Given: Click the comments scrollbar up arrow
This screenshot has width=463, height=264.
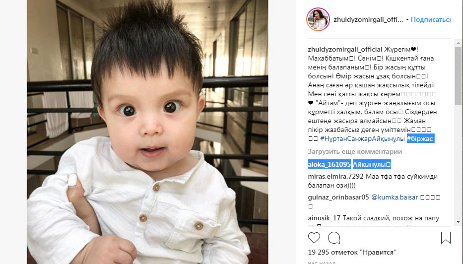Looking at the screenshot, I should 458,43.
